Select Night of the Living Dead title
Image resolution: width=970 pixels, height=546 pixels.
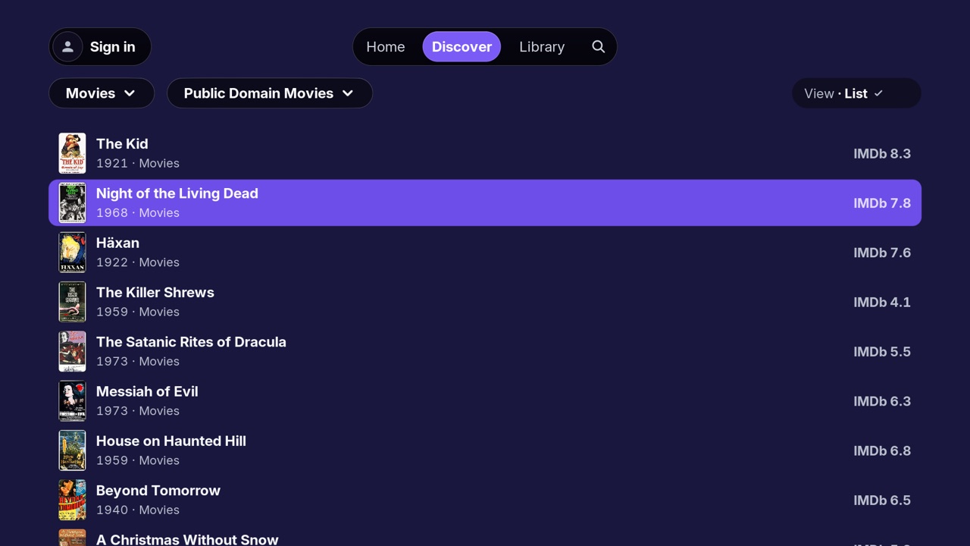click(x=177, y=193)
